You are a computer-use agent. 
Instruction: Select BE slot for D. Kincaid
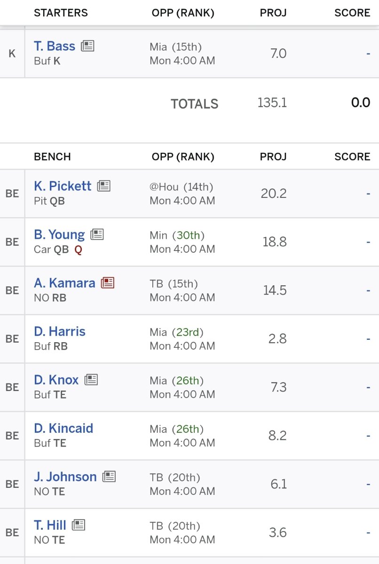(x=12, y=436)
